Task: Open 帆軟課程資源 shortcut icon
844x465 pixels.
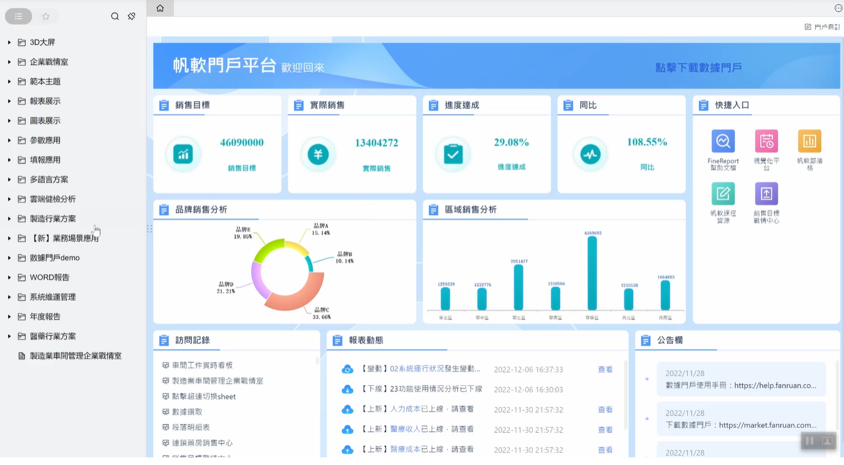Action: tap(723, 194)
